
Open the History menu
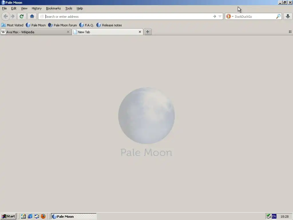click(x=37, y=8)
